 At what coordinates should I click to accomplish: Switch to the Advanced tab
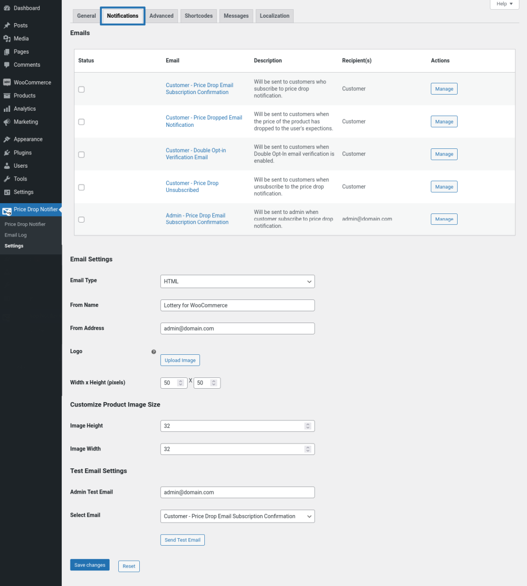[161, 16]
